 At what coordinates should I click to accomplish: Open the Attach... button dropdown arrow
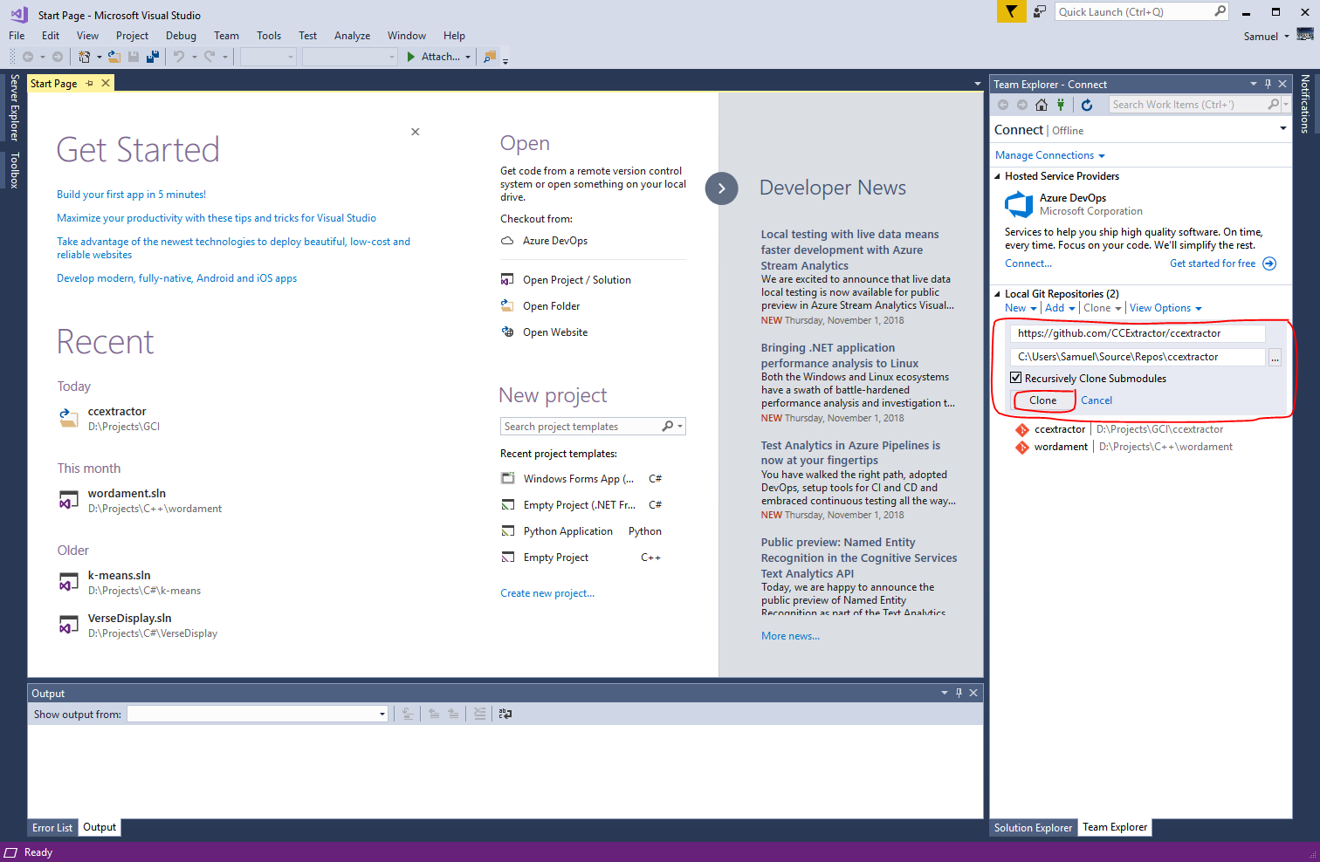coord(468,58)
